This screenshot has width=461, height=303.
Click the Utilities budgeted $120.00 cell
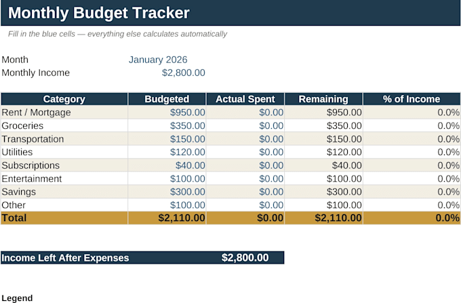pos(167,152)
